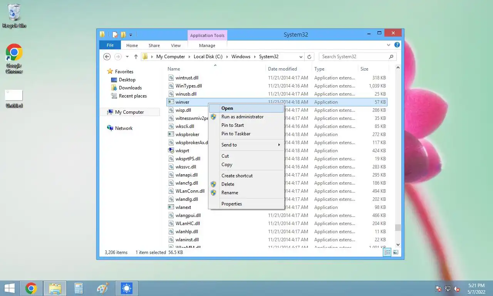493x296 pixels.
Task: Open Downloads in the navigation pane
Action: click(x=130, y=88)
